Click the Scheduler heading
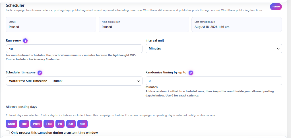291x138 pixels. (15, 5)
